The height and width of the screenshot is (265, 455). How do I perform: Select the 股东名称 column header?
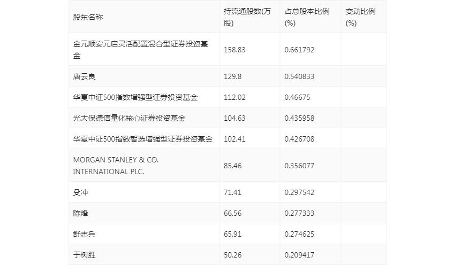click(88, 17)
